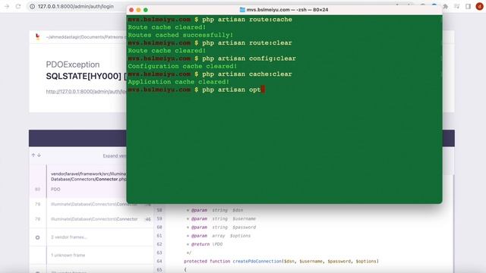Select the PDO frame row
This screenshot has width=486, height=273.
click(x=55, y=189)
